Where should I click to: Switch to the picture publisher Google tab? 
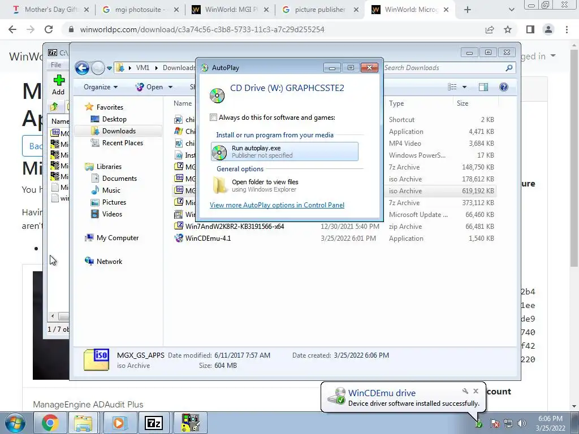pos(319,10)
